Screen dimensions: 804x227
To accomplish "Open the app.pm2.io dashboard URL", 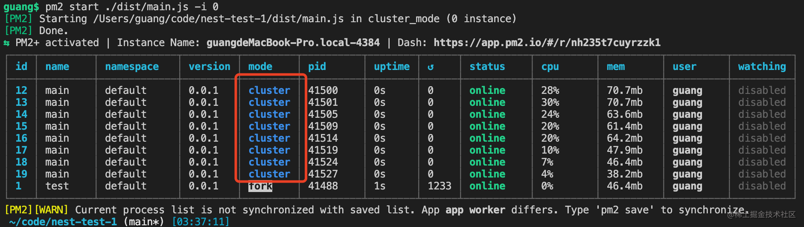I will [x=547, y=43].
